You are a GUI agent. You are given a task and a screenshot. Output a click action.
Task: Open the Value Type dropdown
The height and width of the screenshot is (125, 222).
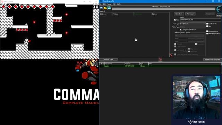[x=193, y=27]
